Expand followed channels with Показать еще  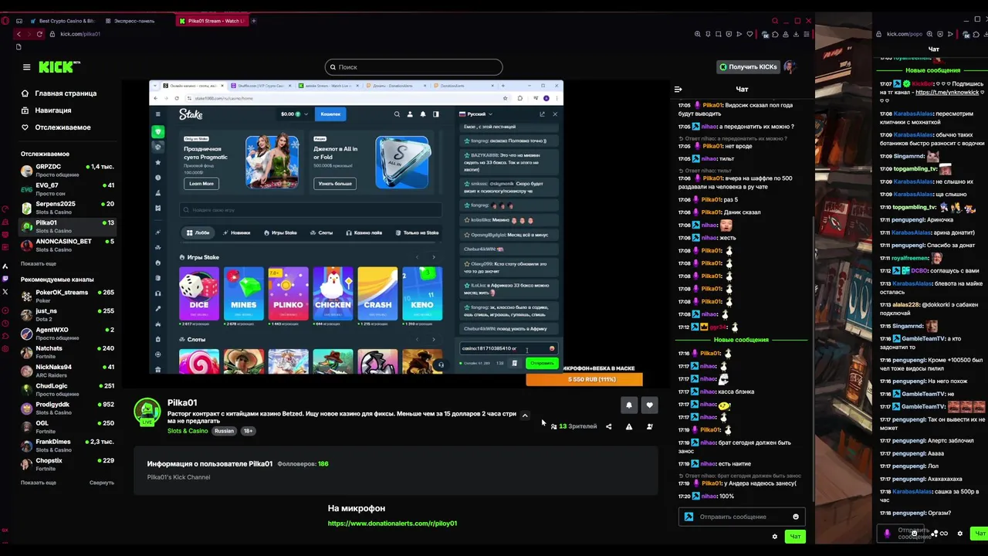39,263
